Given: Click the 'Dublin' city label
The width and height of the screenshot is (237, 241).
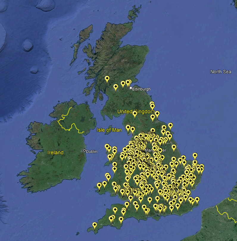Looking at the screenshot, I should pyautogui.click(x=92, y=152).
